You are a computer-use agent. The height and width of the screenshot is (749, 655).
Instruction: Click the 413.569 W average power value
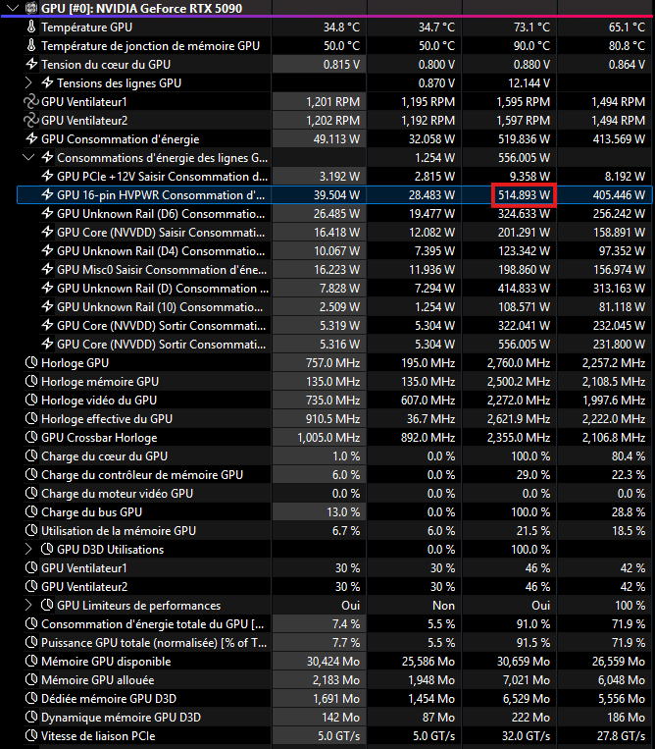tap(619, 139)
